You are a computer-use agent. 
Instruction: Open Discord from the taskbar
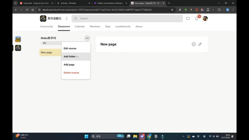tap(142, 136)
